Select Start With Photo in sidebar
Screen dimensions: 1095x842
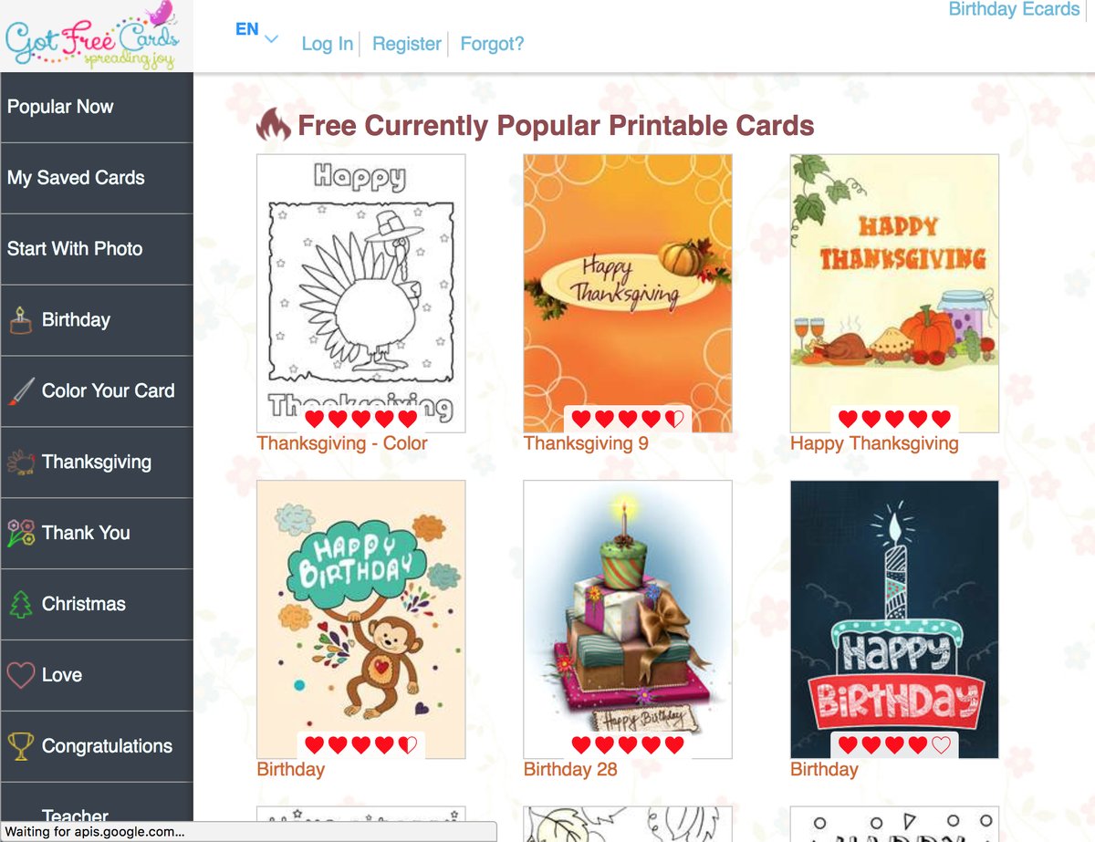click(x=97, y=249)
